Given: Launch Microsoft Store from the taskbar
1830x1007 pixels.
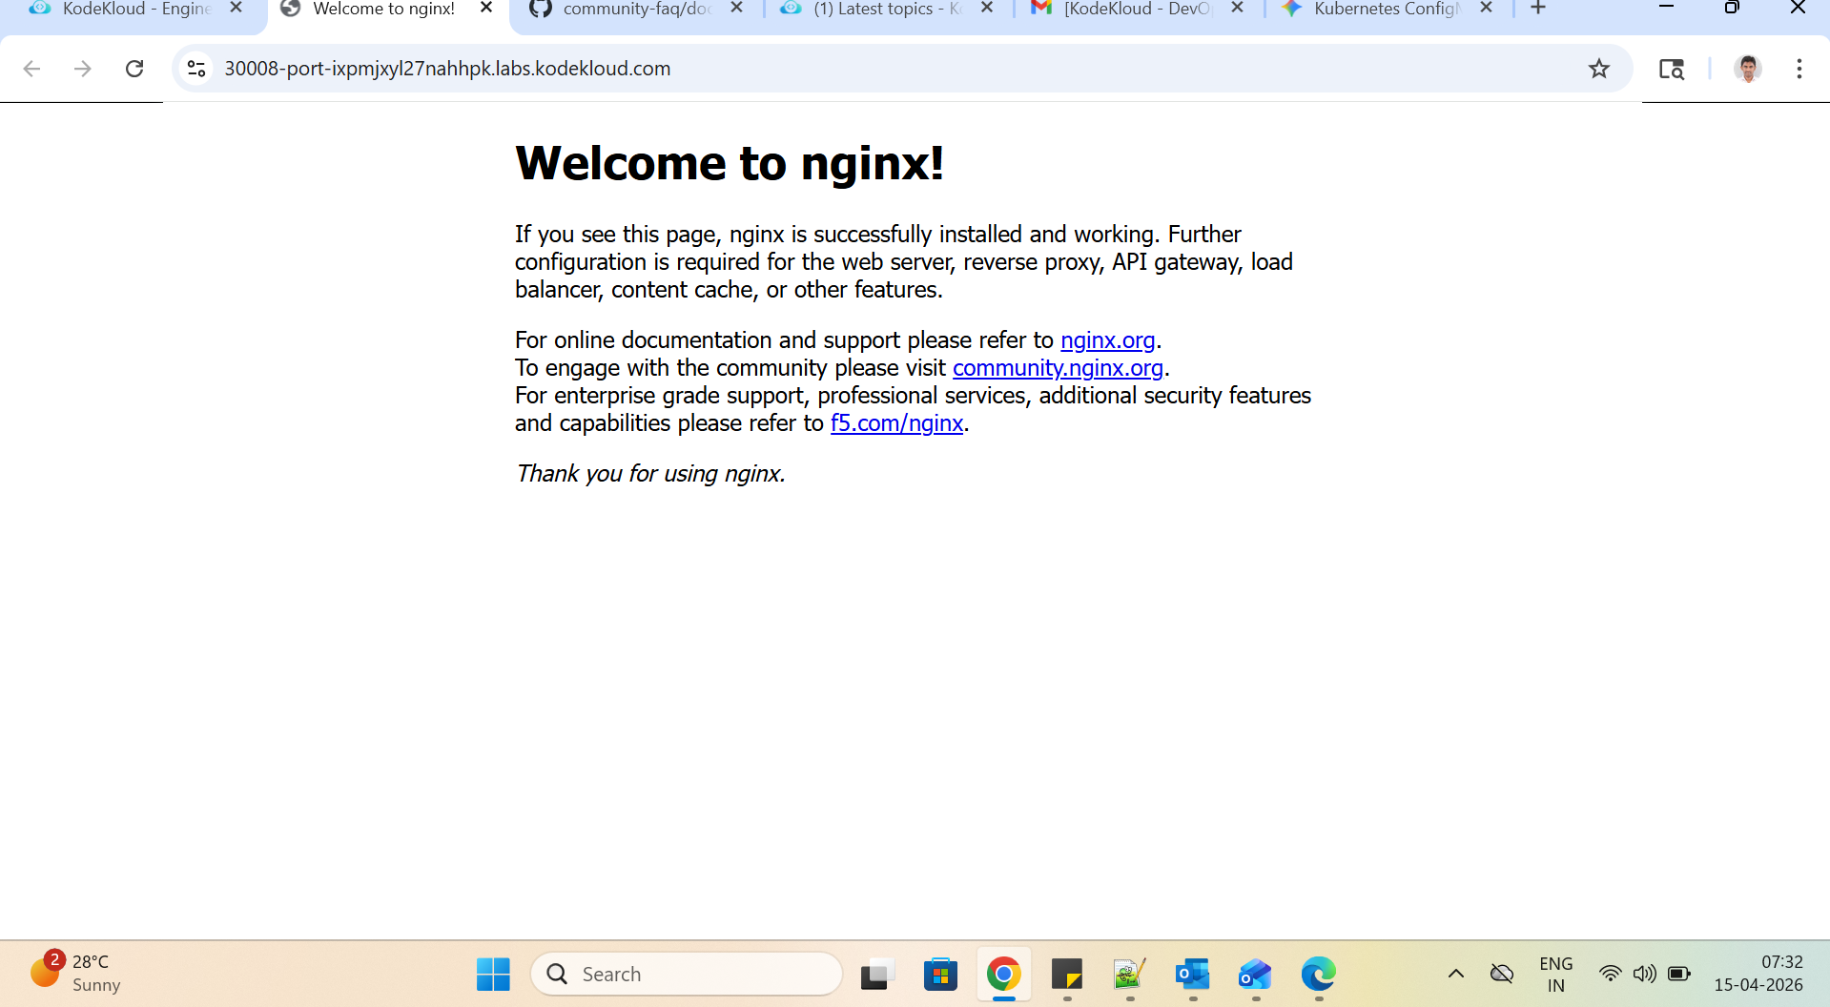Looking at the screenshot, I should coord(940,974).
